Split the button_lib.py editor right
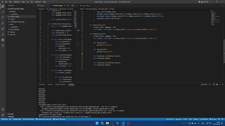The height and width of the screenshot is (126, 225). pos(73,6)
